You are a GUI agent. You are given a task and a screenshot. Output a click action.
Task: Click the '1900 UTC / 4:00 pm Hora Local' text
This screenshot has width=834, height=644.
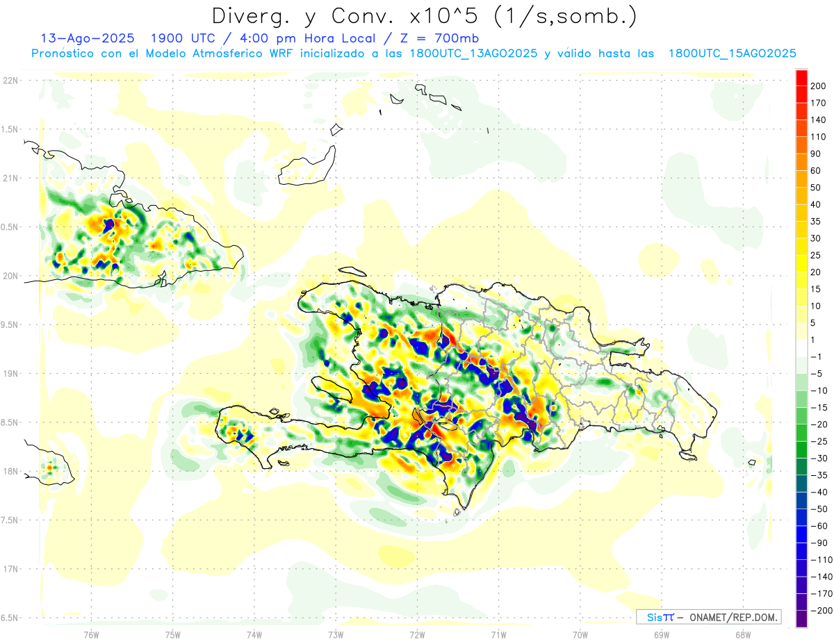(x=272, y=38)
